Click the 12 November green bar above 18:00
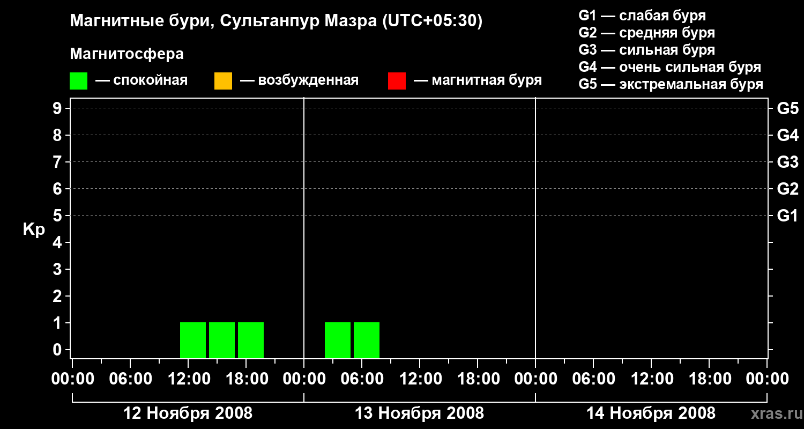The width and height of the screenshot is (804, 429). 251,340
